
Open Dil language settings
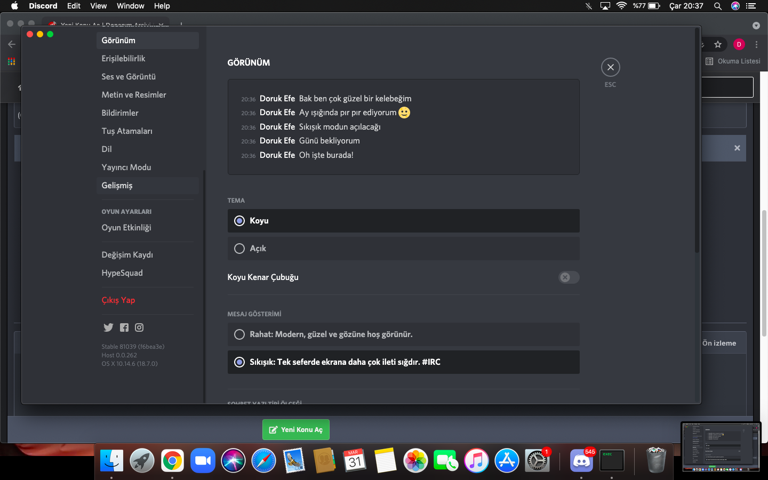coord(148,149)
